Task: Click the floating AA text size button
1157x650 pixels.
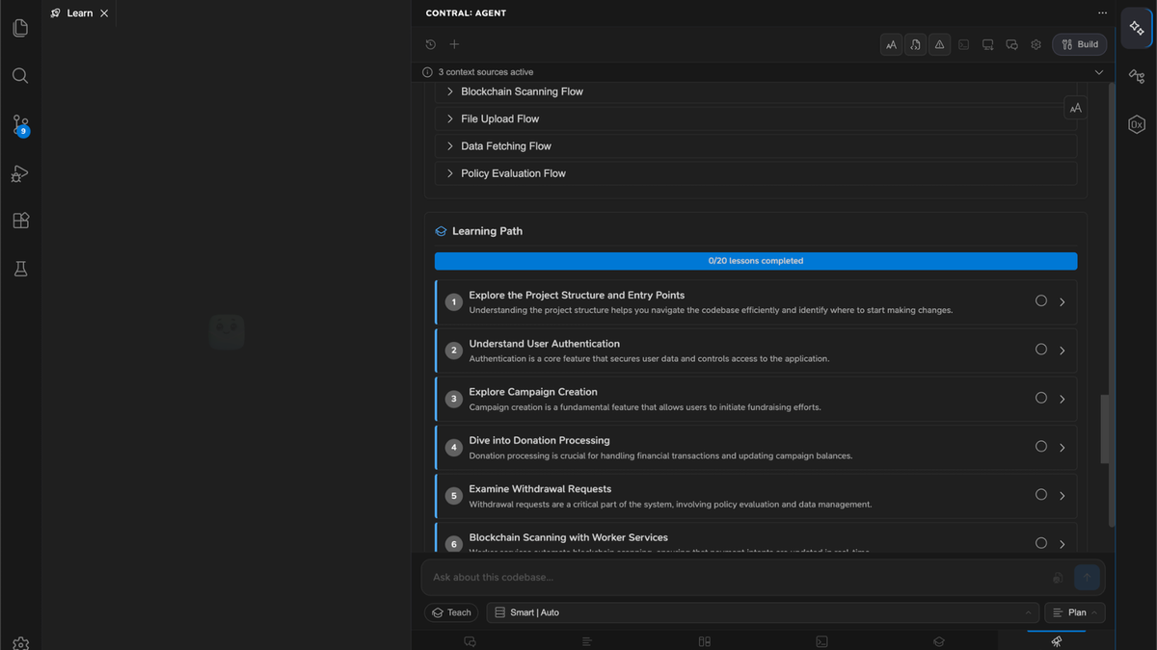Action: [x=1076, y=108]
